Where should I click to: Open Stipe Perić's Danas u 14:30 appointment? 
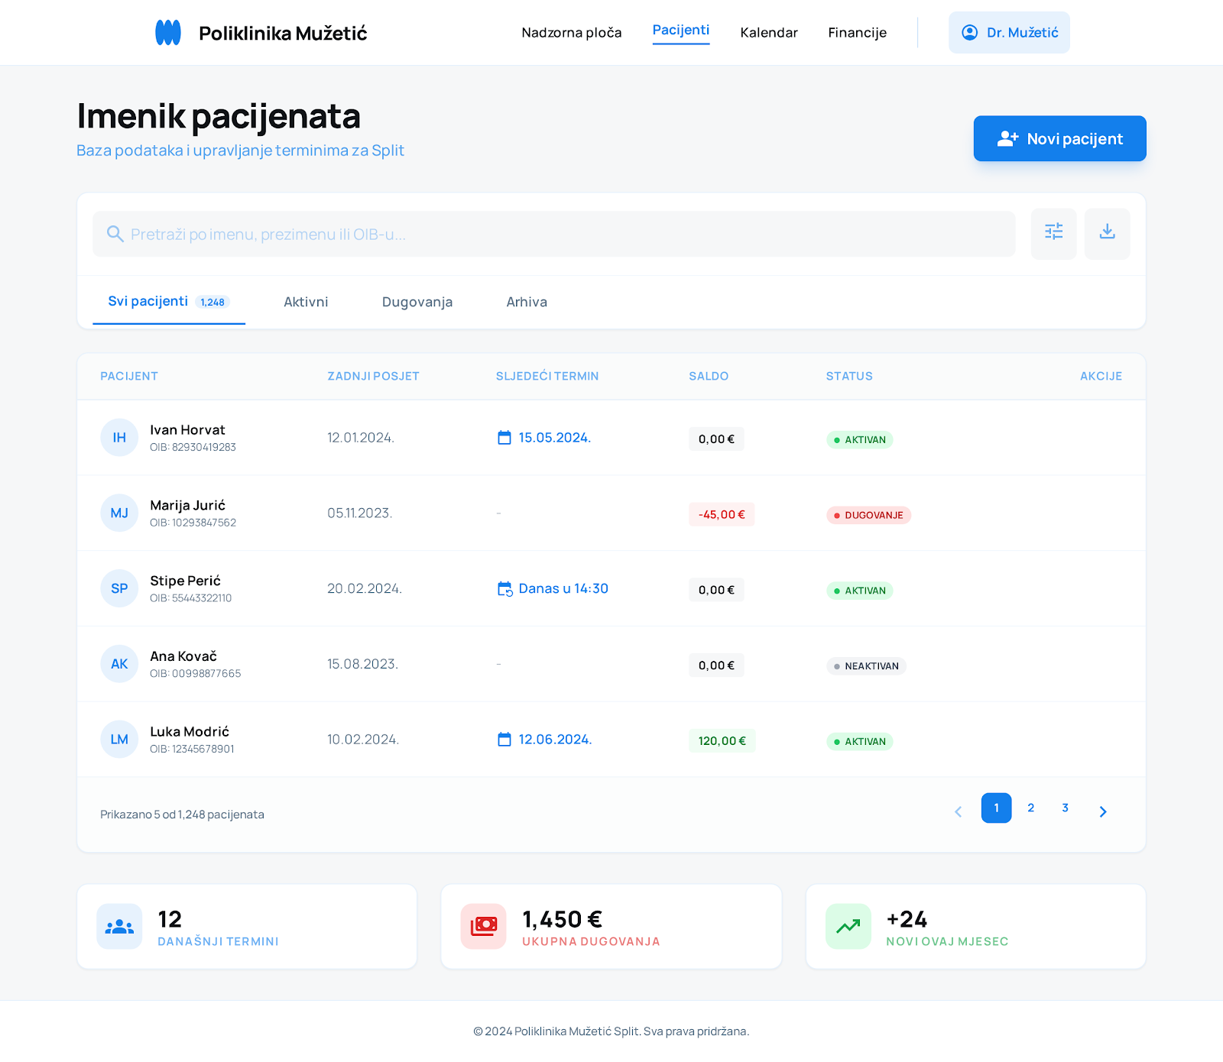click(563, 589)
